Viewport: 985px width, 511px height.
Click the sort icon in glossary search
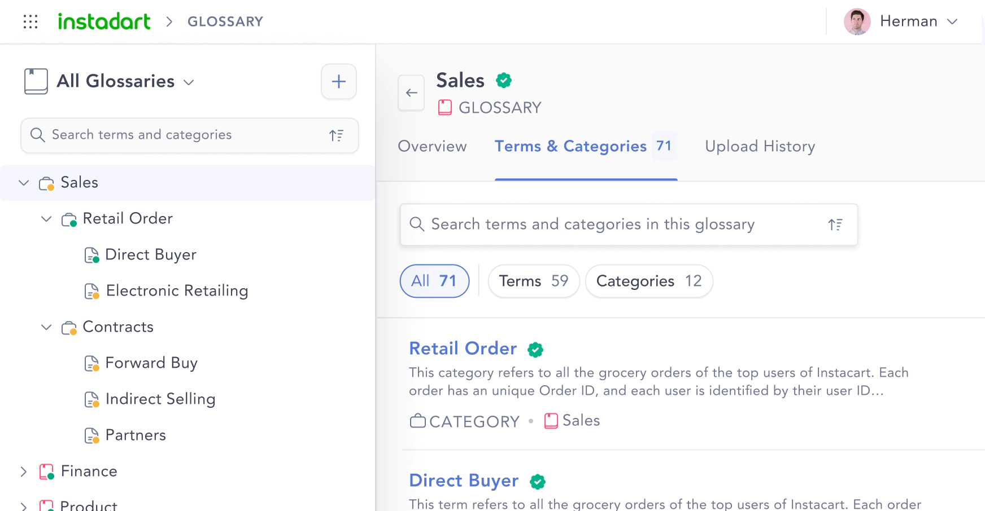click(835, 224)
